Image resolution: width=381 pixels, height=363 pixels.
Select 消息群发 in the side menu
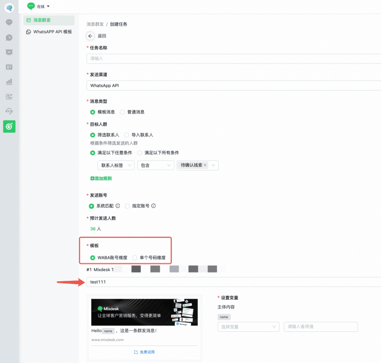pyautogui.click(x=42, y=20)
